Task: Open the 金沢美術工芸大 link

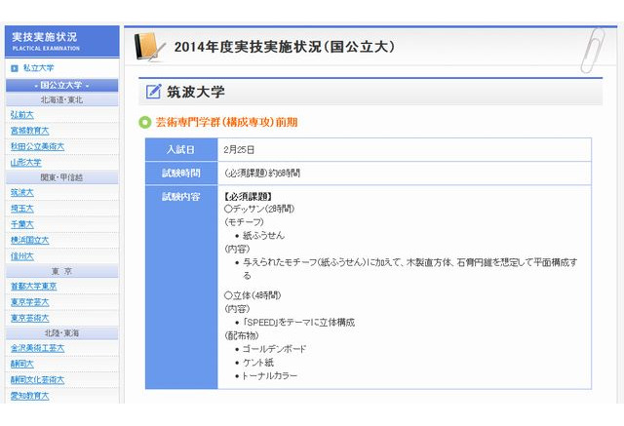Action: pos(37,348)
